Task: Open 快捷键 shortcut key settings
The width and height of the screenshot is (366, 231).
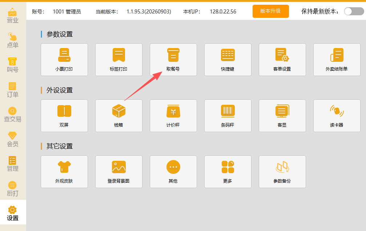Action: point(228,60)
